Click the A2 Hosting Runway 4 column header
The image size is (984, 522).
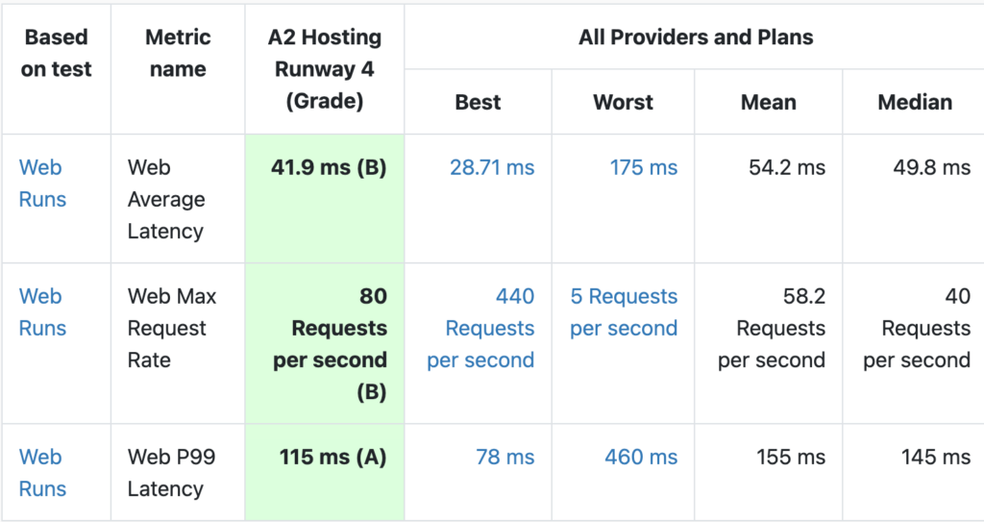click(x=324, y=68)
